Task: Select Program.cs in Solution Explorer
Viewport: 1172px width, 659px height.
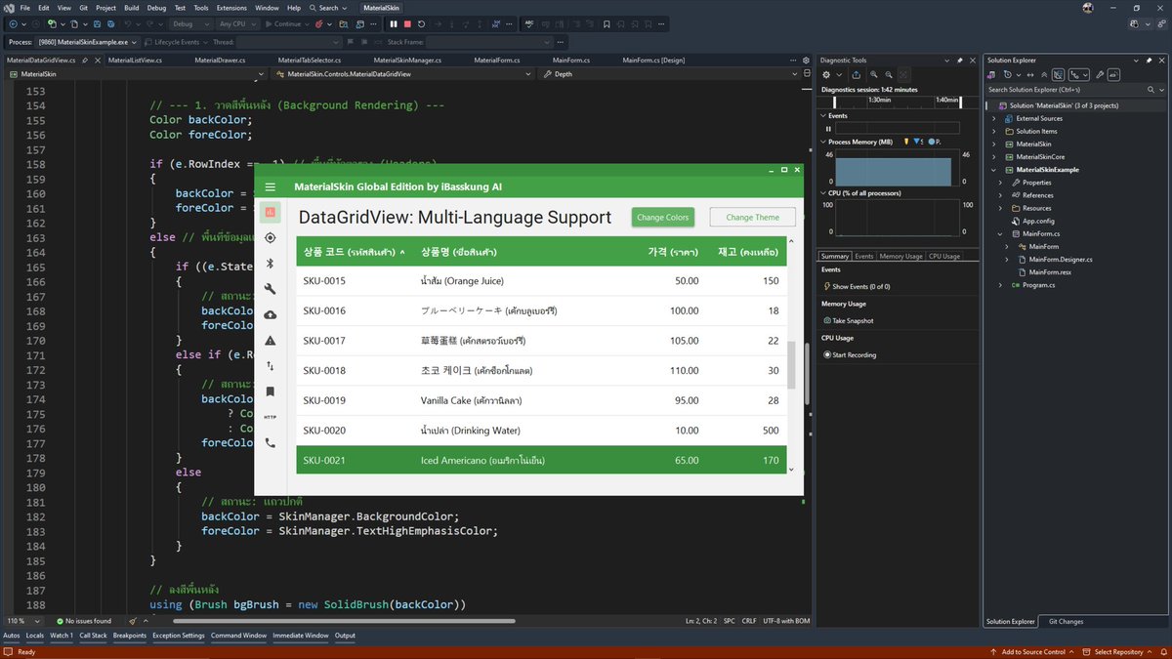Action: [x=1038, y=284]
